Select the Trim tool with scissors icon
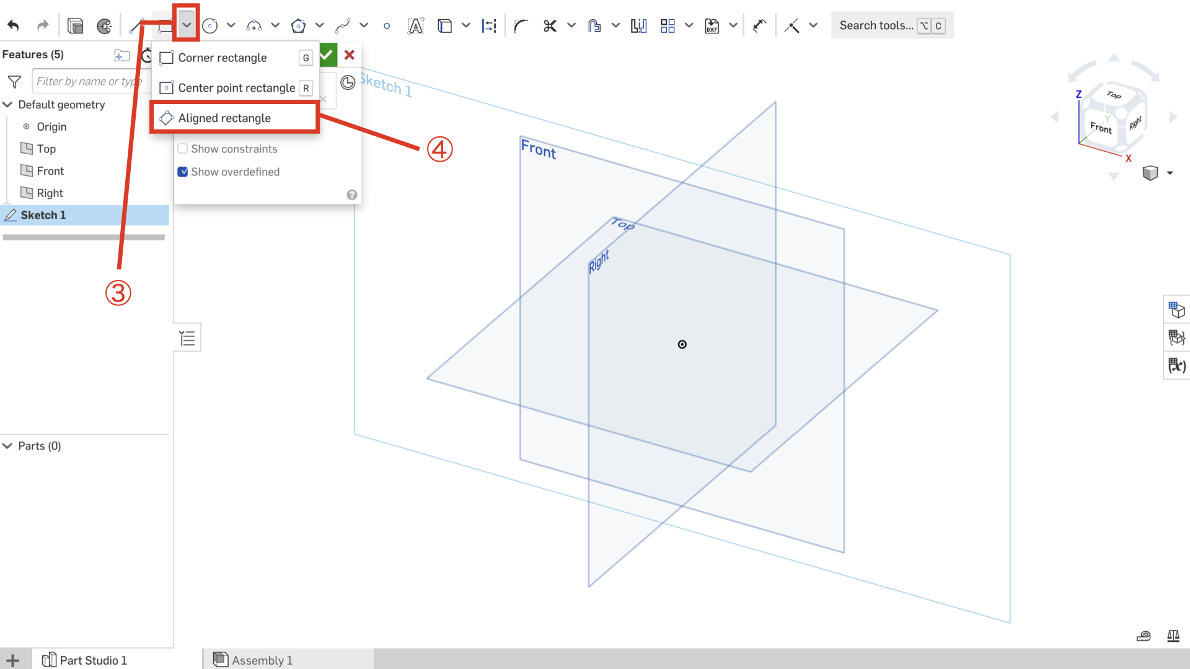Image resolution: width=1190 pixels, height=669 pixels. (549, 25)
